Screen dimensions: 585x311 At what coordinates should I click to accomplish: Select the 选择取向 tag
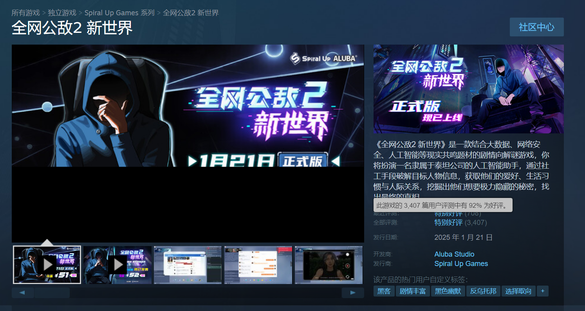coord(518,291)
